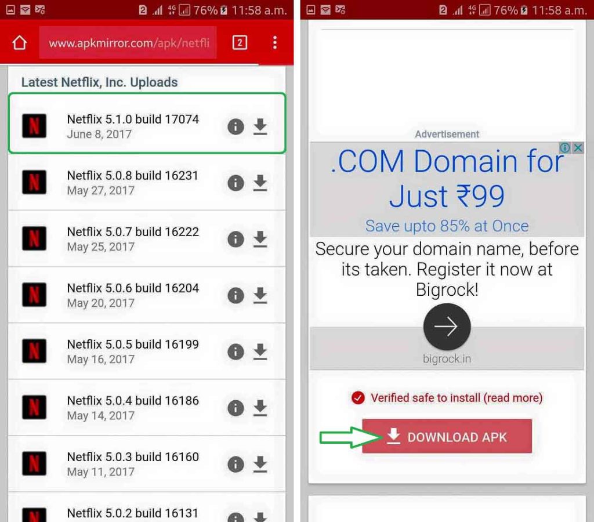
Task: Open 'Verified safe to install (read more)' link
Action: click(457, 398)
